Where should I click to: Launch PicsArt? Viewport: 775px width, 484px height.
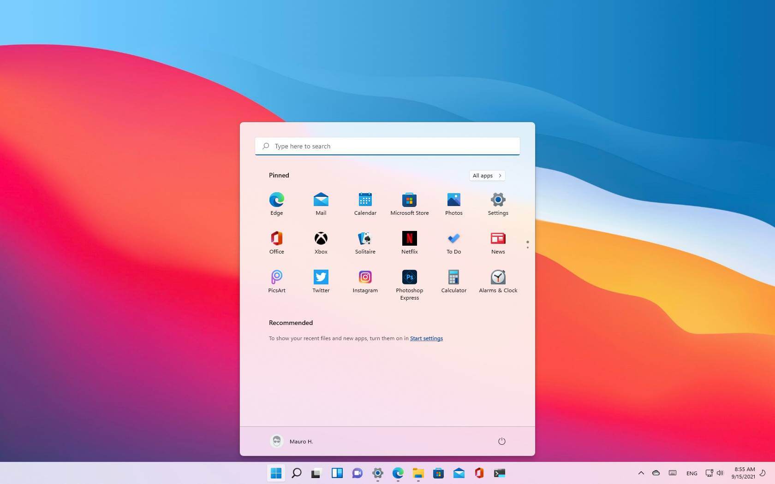coord(276,277)
